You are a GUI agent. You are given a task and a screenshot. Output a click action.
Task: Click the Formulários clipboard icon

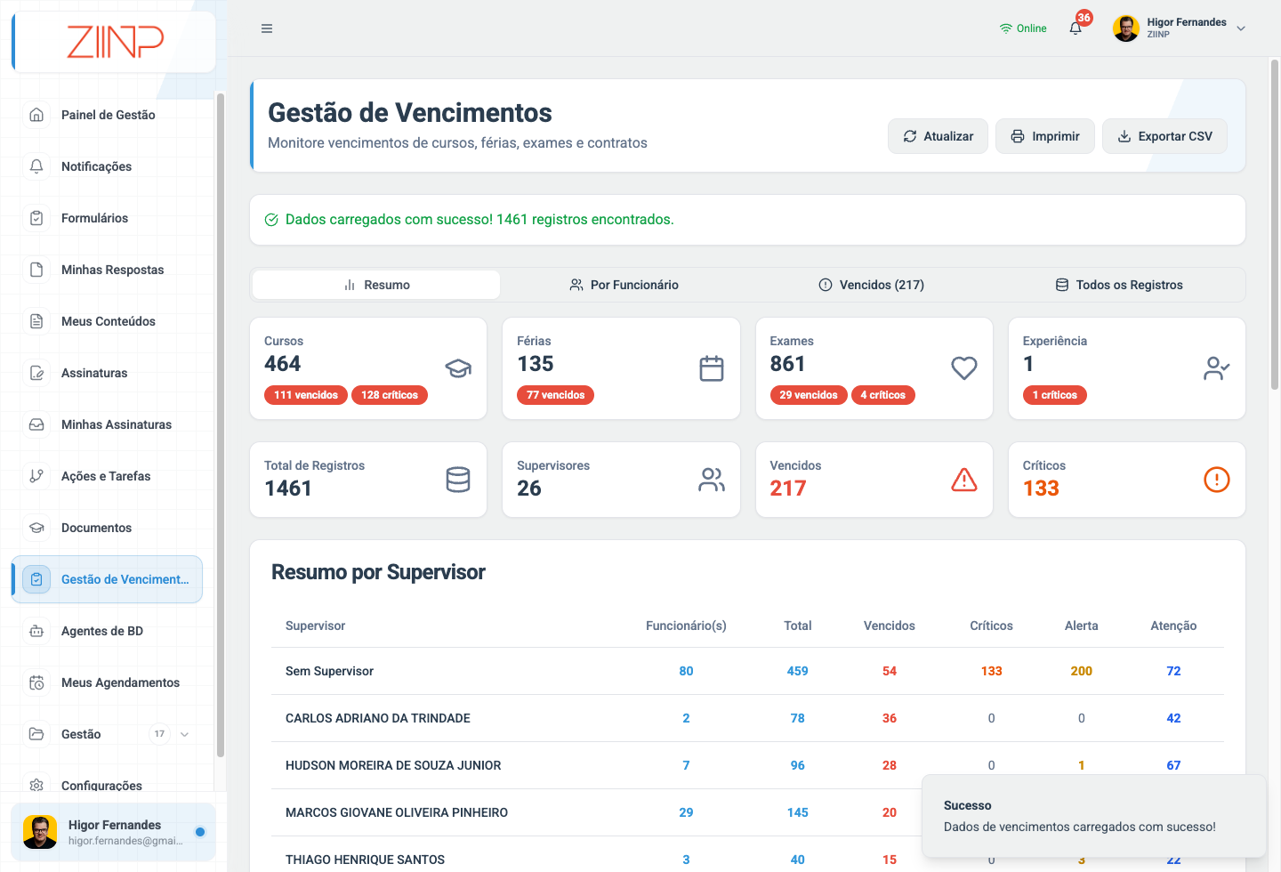click(x=36, y=218)
